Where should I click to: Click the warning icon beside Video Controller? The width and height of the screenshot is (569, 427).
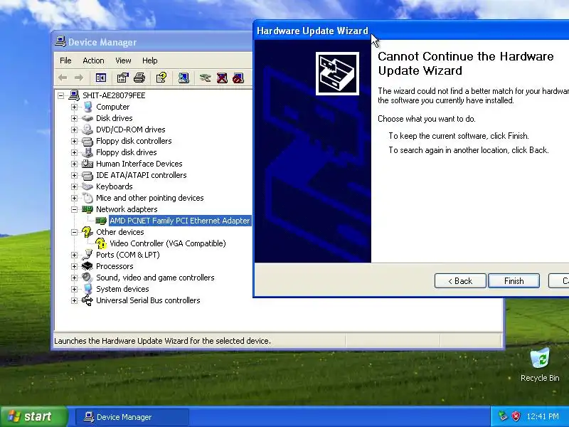[100, 243]
